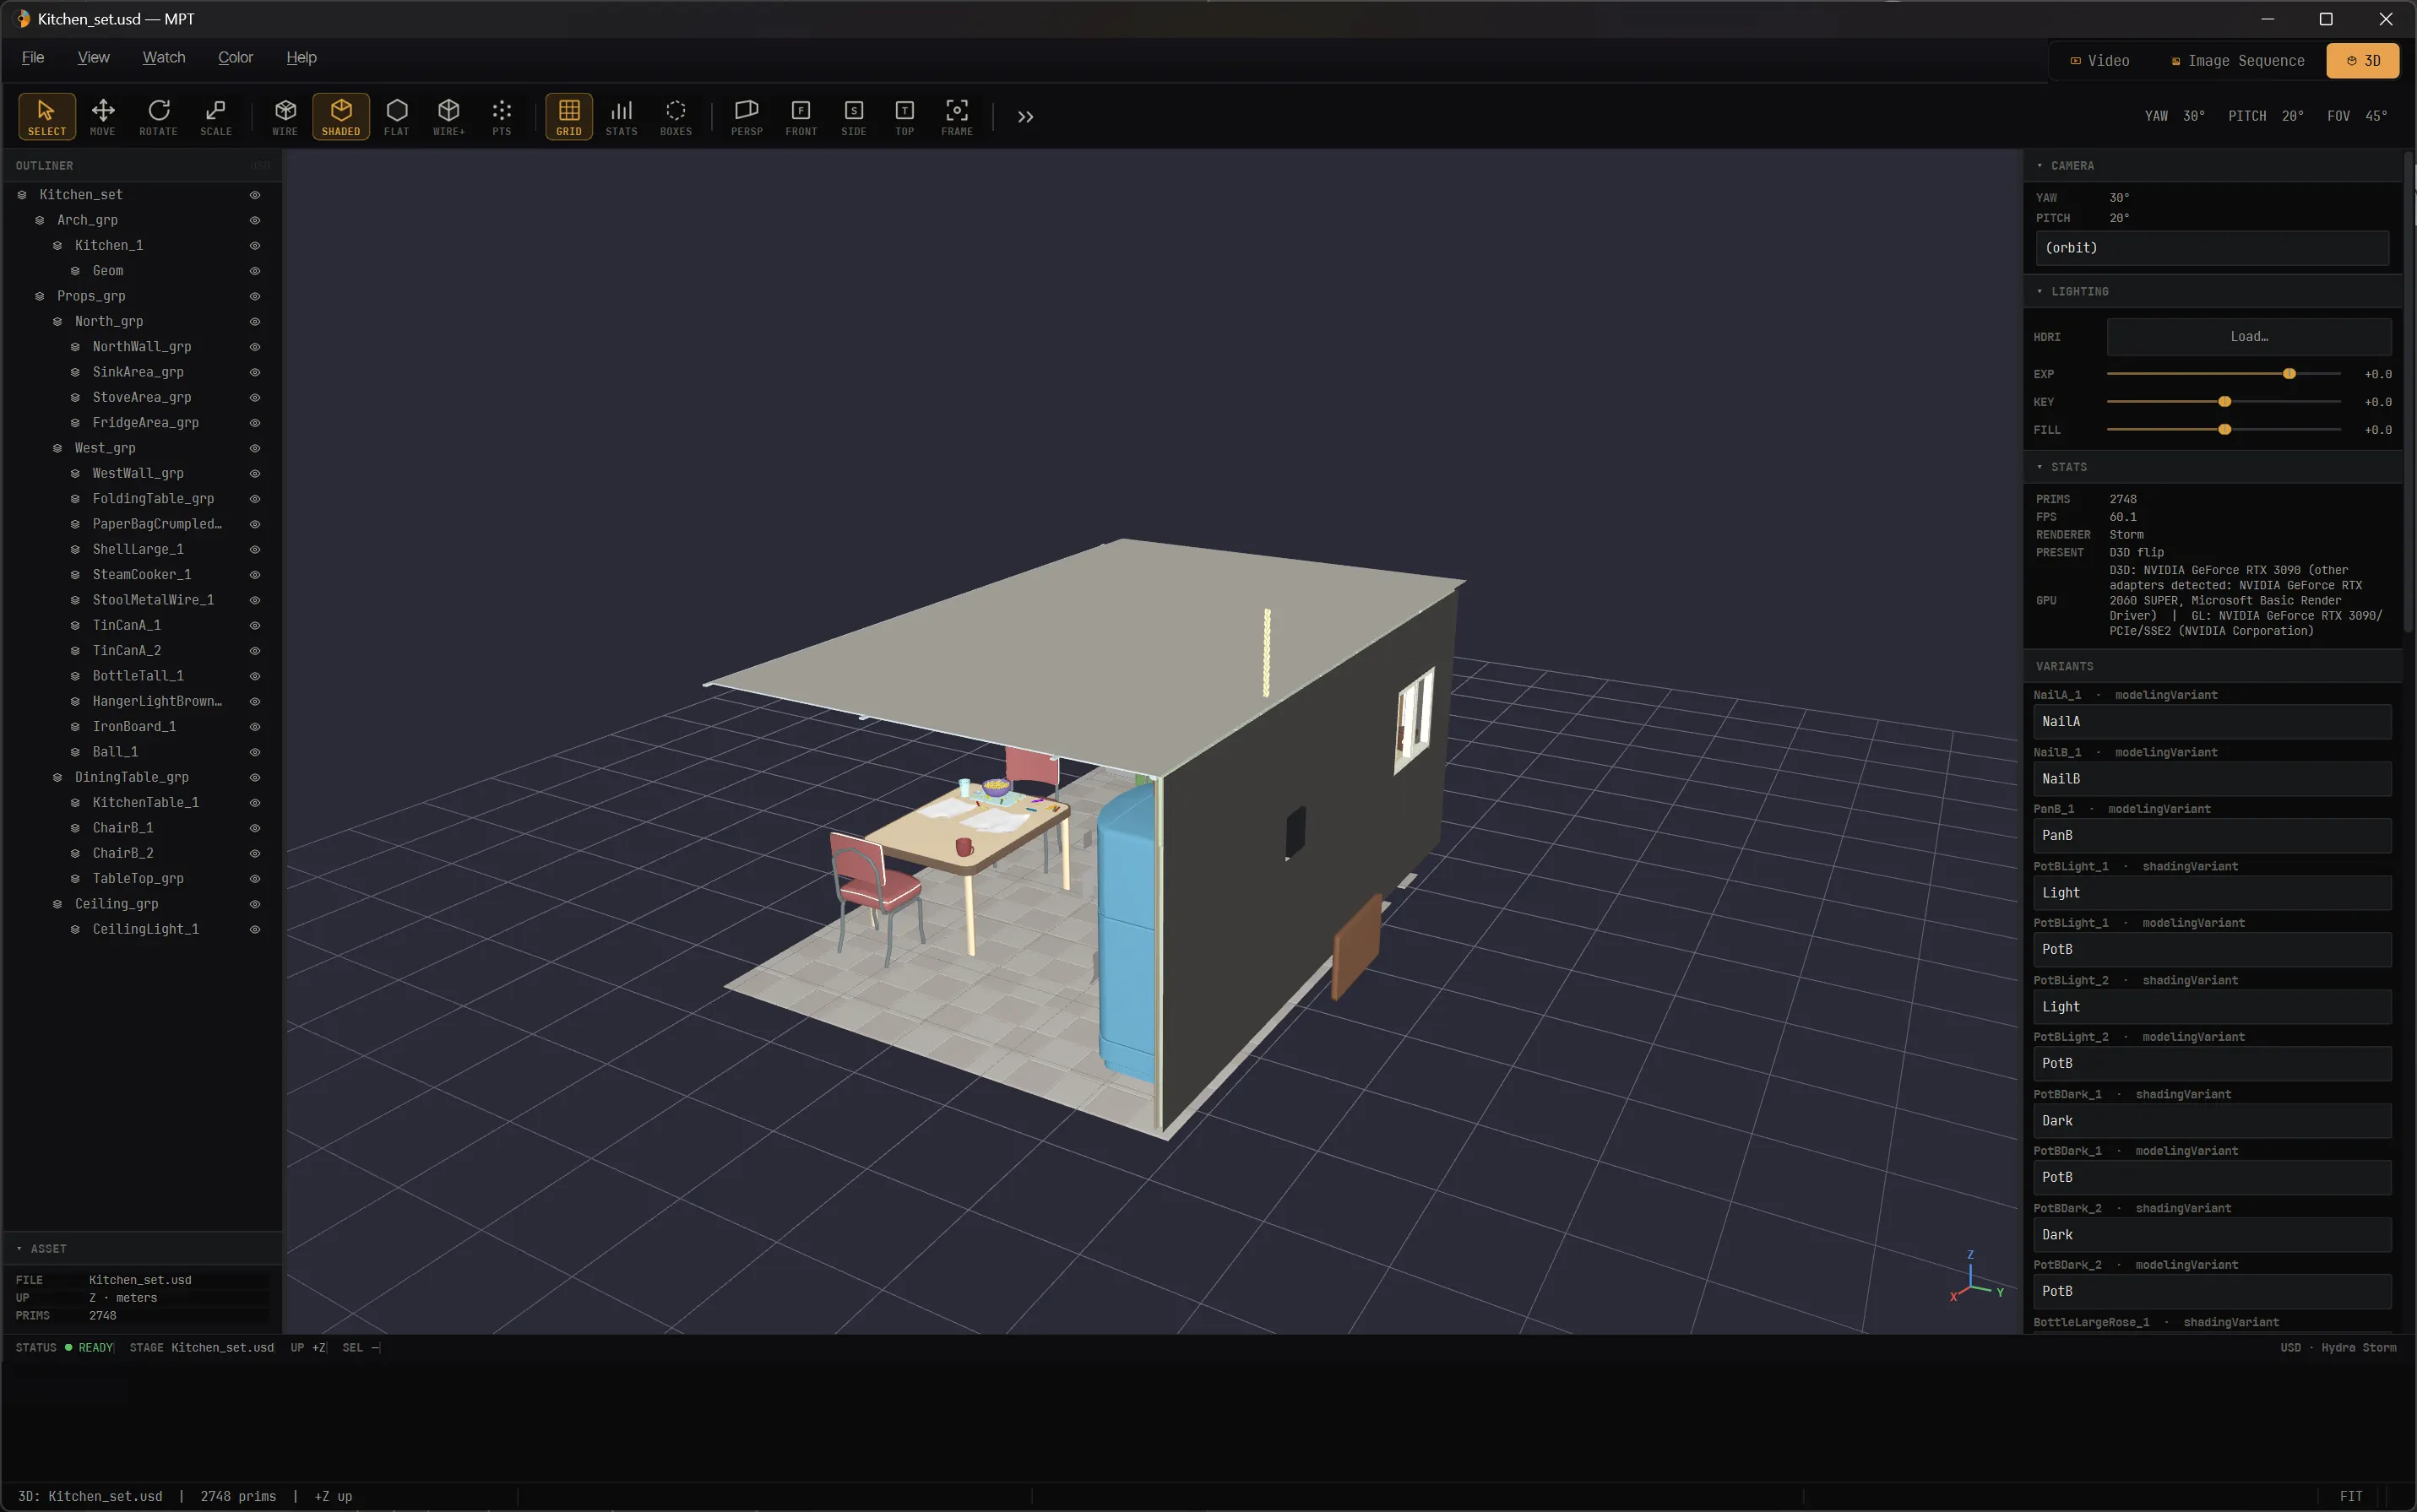
Task: Select the 3D mode tab
Action: [x=2362, y=61]
